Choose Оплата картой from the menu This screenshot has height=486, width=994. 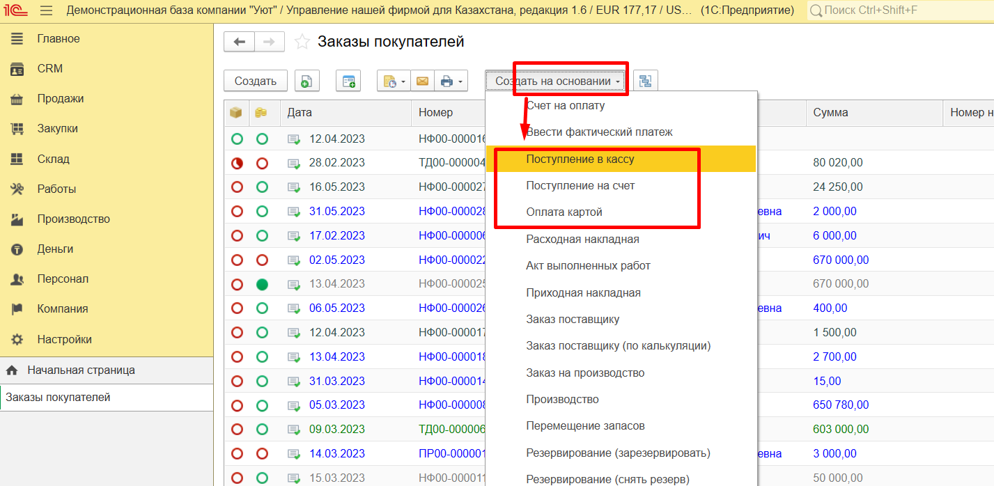(x=564, y=212)
